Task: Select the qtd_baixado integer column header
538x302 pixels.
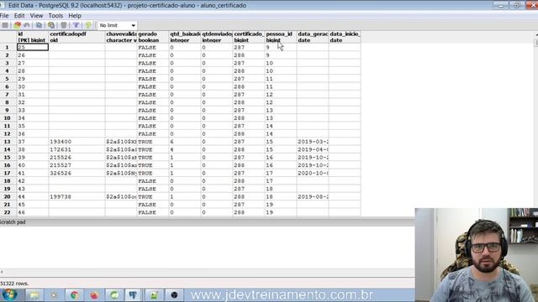Action: coord(185,37)
